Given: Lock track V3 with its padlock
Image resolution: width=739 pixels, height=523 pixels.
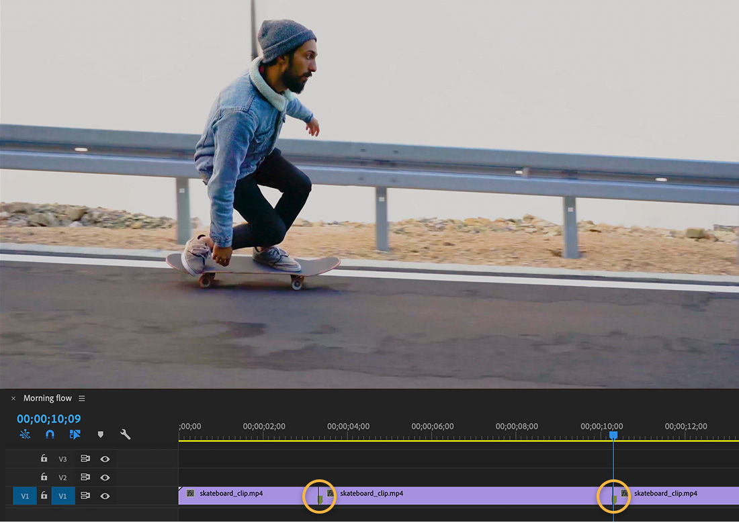Looking at the screenshot, I should point(44,459).
